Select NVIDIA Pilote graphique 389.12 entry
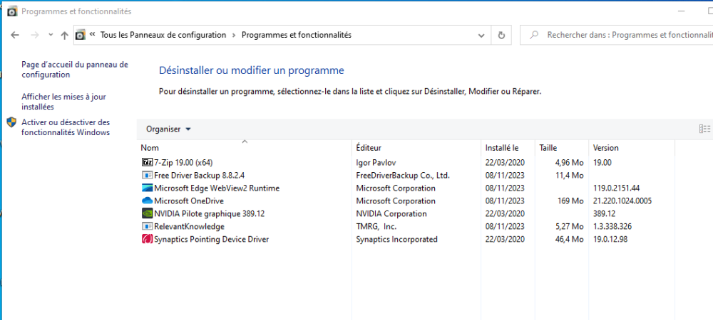The image size is (713, 320). click(209, 213)
